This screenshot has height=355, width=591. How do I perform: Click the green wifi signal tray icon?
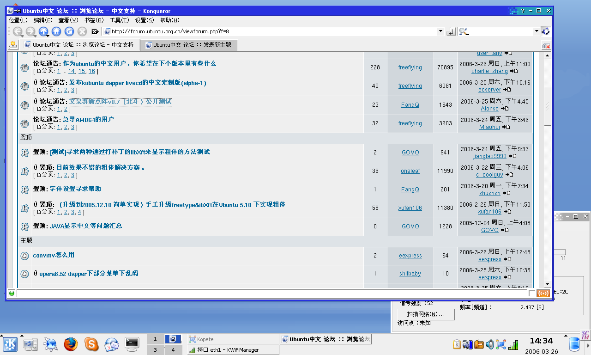[513, 344]
